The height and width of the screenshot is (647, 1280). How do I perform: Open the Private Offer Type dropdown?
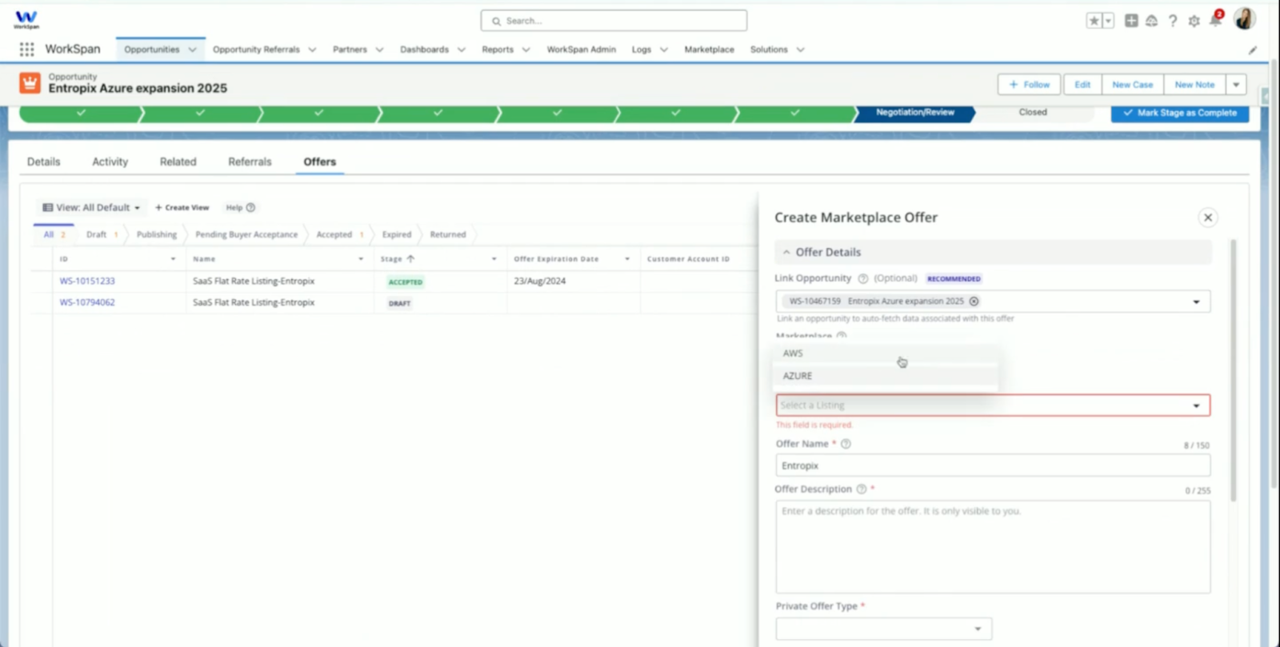click(884, 629)
